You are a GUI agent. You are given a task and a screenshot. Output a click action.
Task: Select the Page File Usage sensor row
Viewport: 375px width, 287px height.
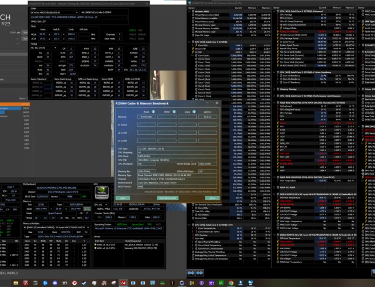(232, 35)
